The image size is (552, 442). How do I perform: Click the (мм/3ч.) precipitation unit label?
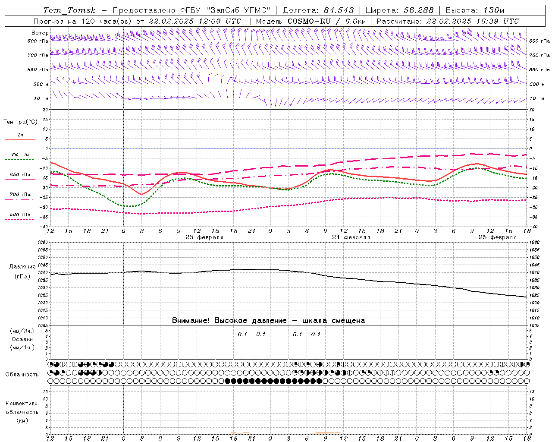point(22,331)
